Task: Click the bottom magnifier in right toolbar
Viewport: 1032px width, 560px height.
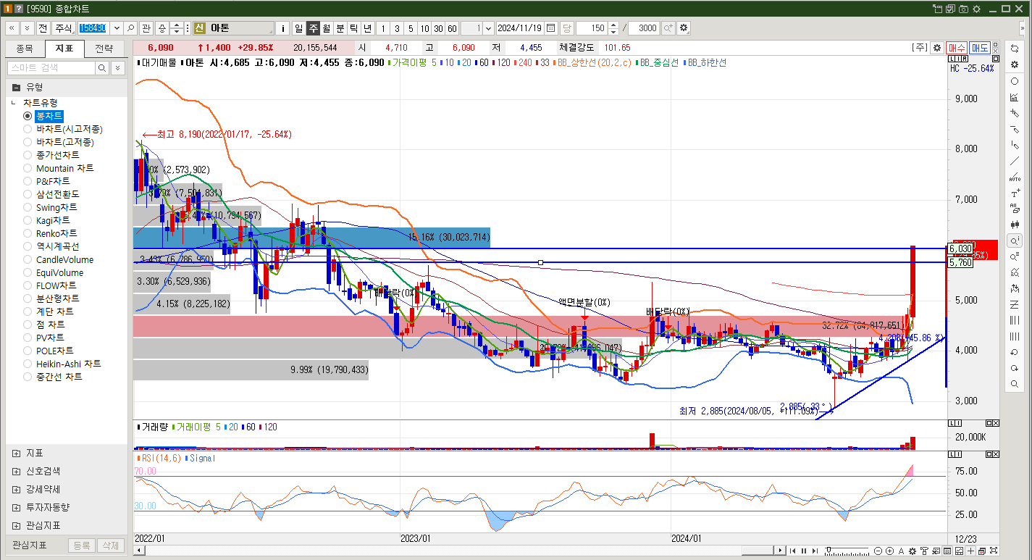Action: click(x=1015, y=384)
